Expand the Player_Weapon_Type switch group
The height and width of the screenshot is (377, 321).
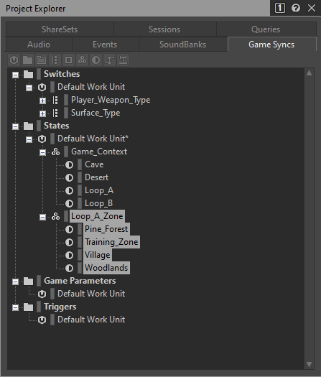pyautogui.click(x=42, y=101)
